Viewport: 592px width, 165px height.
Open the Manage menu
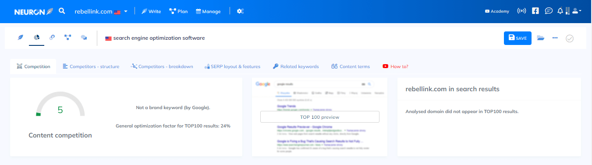[208, 11]
